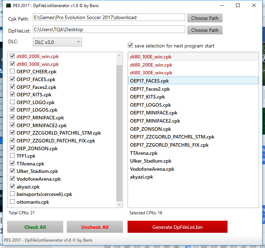
Task: Toggle save selection for next program start
Action: (x=130, y=45)
